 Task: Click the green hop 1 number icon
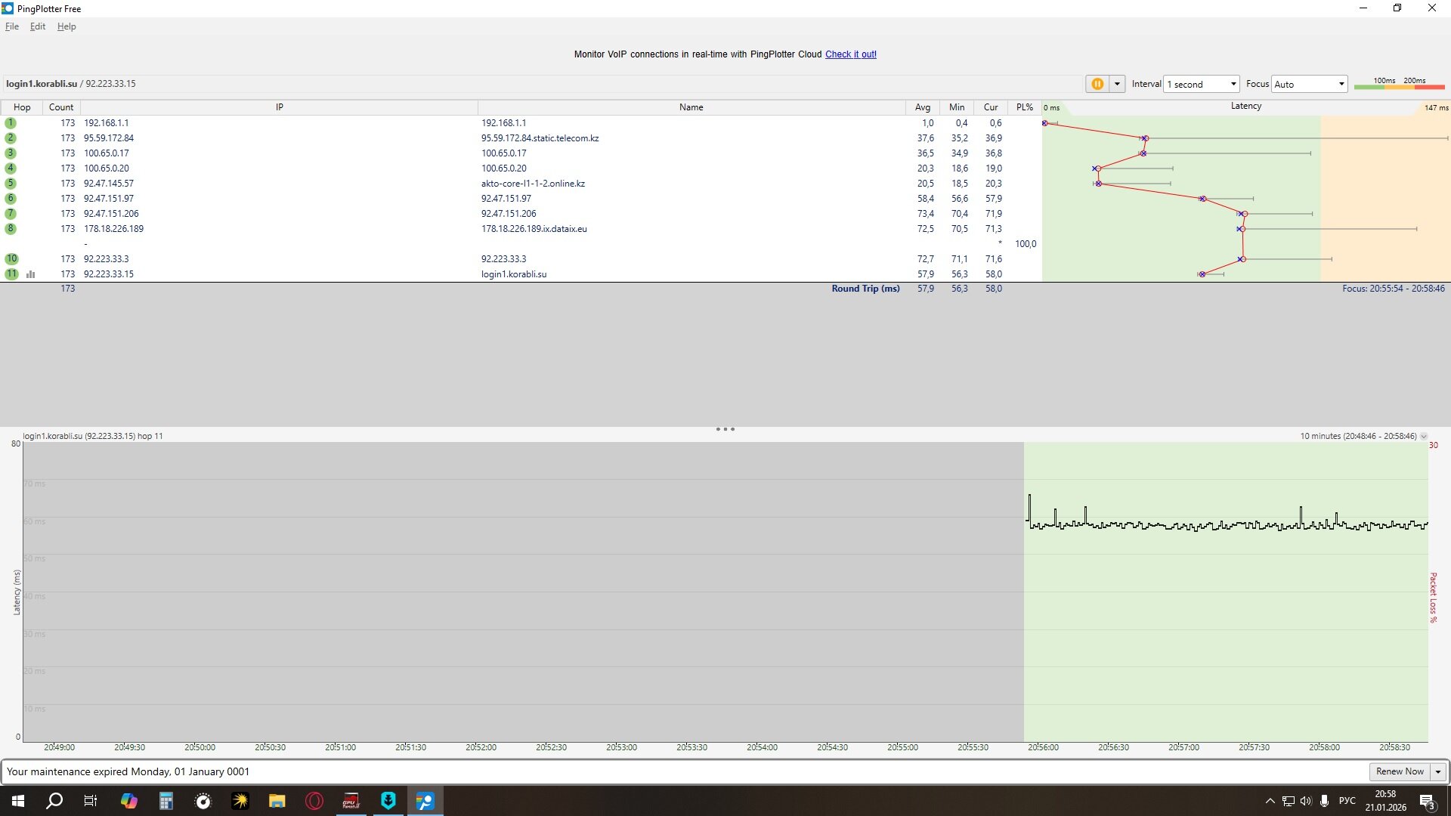[x=11, y=123]
